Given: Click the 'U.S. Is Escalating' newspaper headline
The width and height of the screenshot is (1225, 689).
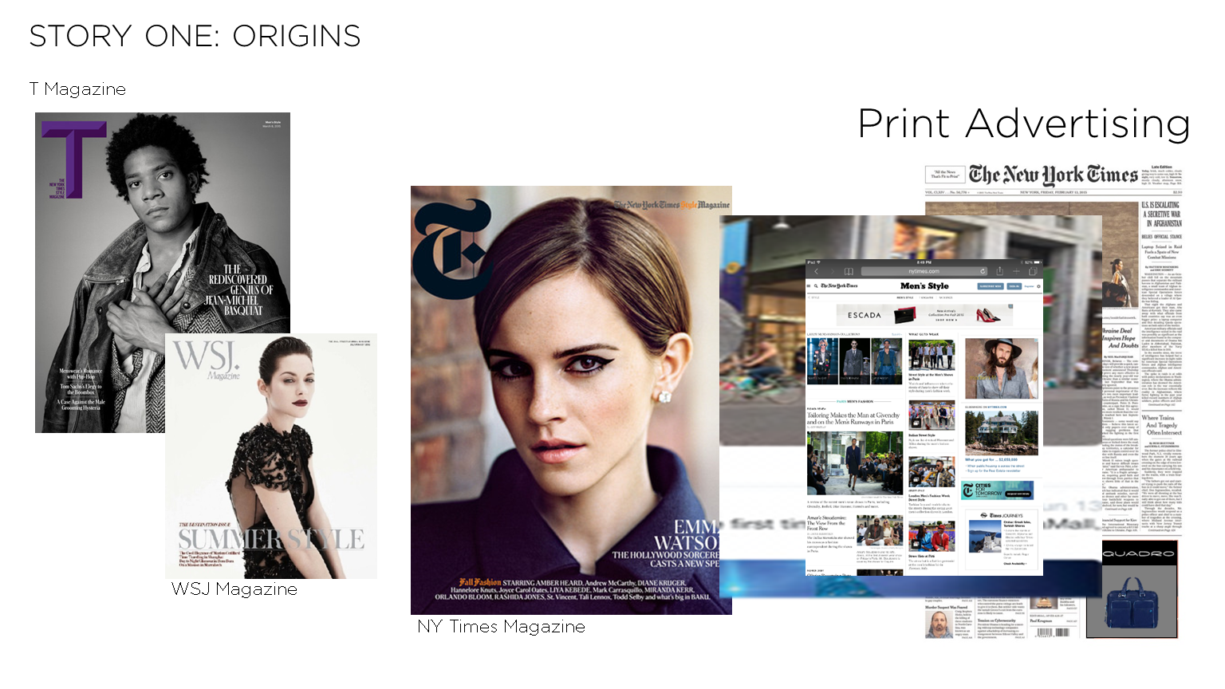Looking at the screenshot, I should point(1161,215).
